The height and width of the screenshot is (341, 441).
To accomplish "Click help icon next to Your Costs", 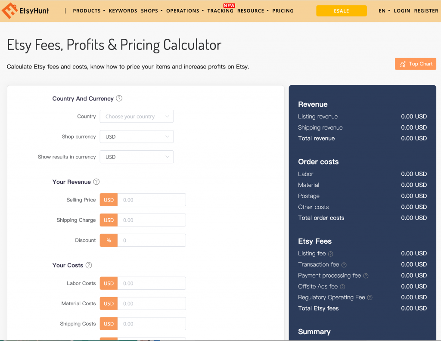I will [89, 265].
